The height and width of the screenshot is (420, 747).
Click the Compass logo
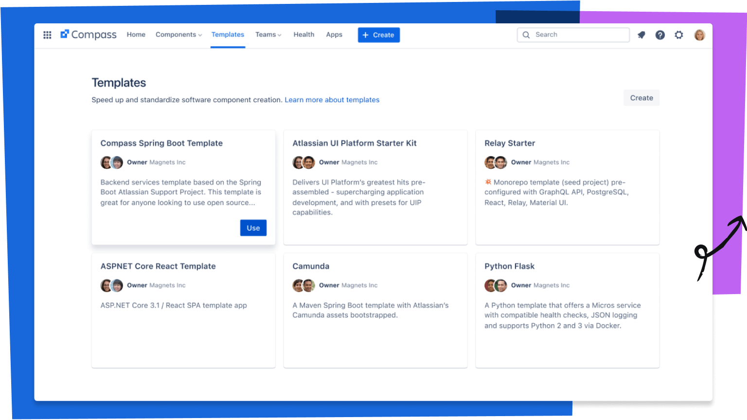tap(89, 35)
